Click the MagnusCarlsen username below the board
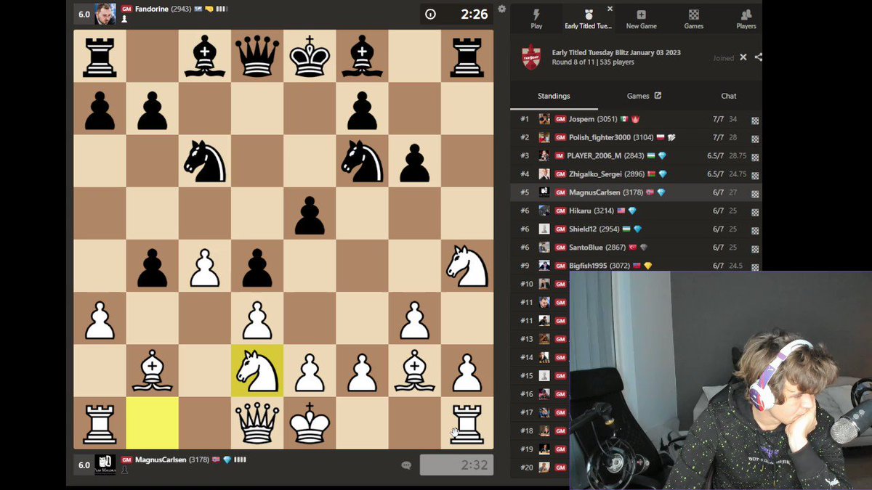The image size is (872, 490). [161, 460]
